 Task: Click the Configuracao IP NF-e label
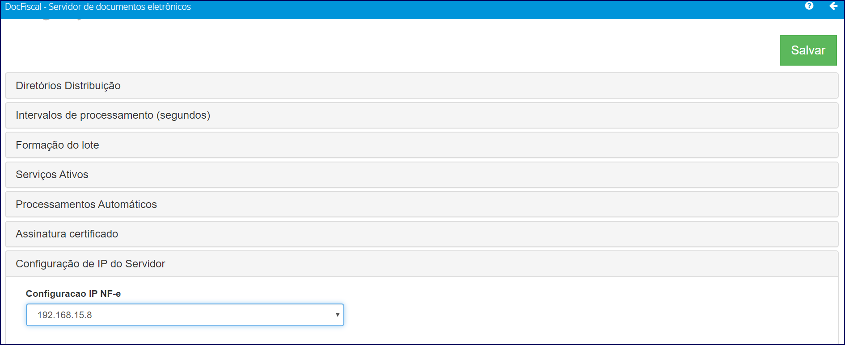[x=73, y=294]
